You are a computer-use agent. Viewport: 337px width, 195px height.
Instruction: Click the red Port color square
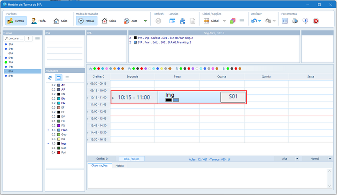tap(59, 153)
